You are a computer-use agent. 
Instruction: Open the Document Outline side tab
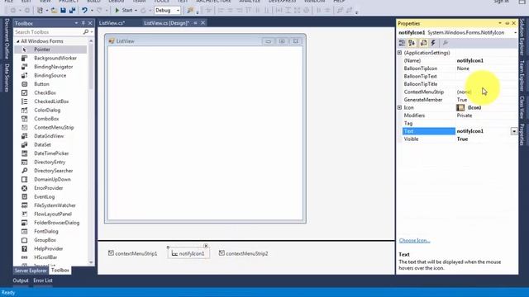(x=7, y=39)
